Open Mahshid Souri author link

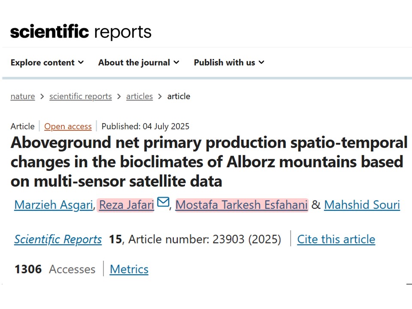361,205
